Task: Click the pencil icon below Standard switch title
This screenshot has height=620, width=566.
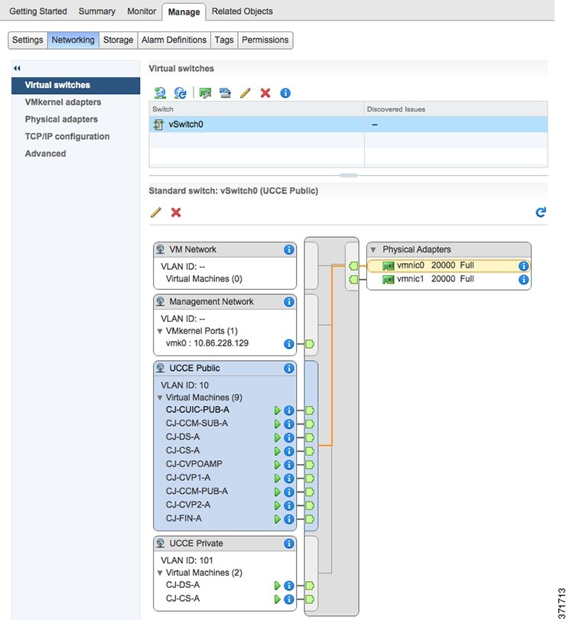Action: tap(156, 212)
